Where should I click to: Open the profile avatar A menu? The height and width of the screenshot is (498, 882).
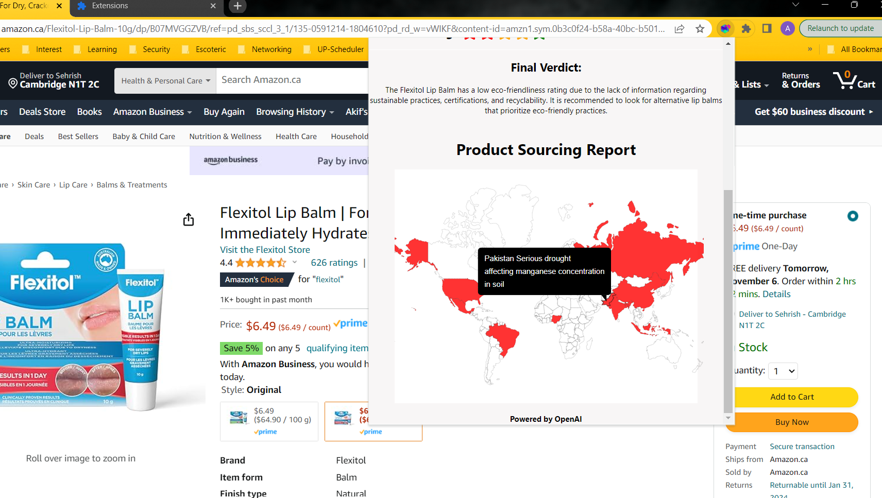tap(787, 29)
